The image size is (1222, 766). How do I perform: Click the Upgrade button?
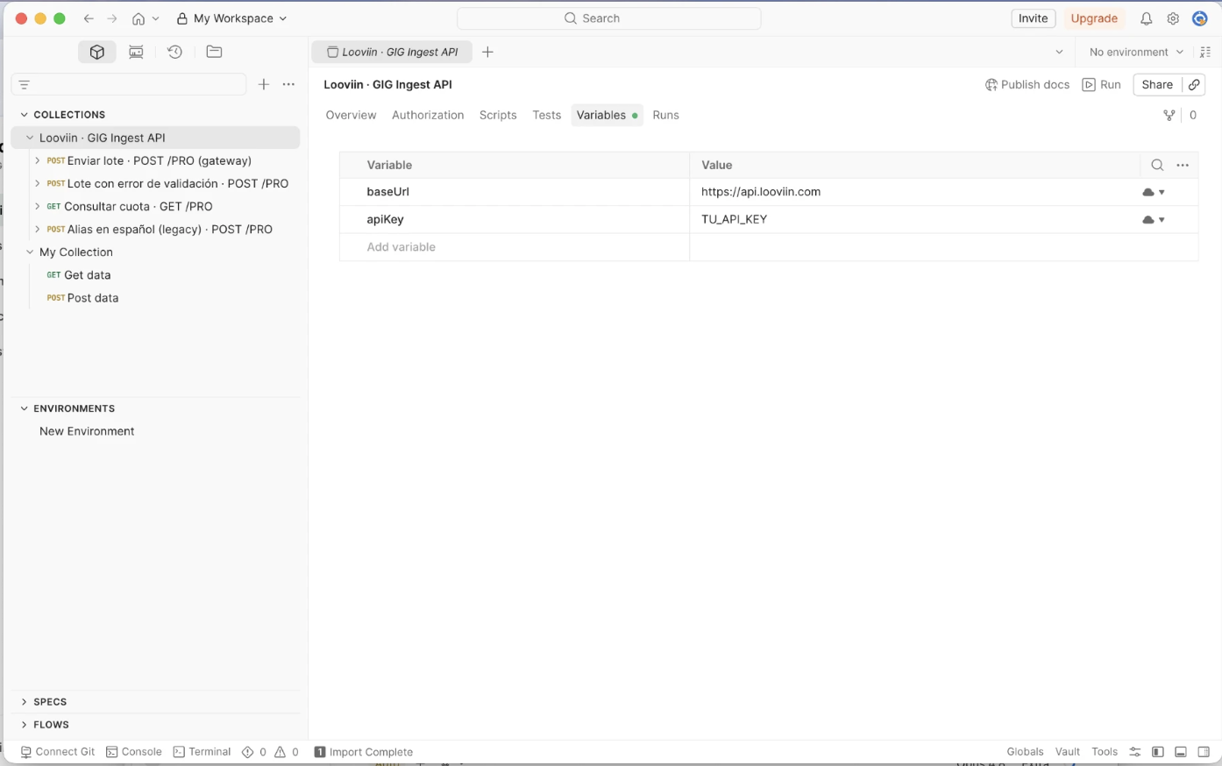1094,18
